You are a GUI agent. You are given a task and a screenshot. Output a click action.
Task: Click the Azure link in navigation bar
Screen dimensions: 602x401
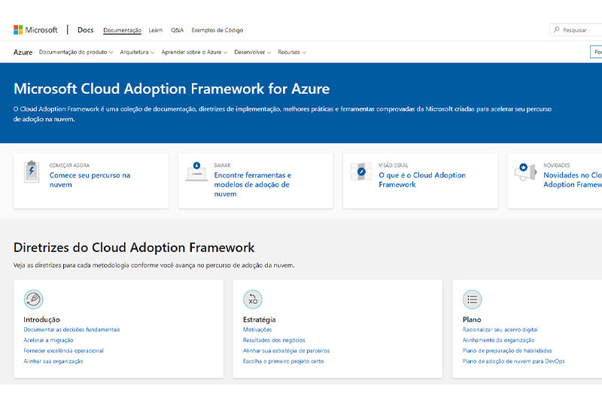[x=23, y=52]
